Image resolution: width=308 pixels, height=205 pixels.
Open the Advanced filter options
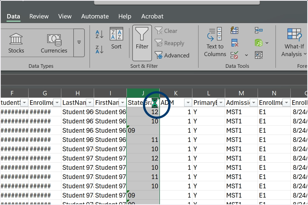pos(172,55)
